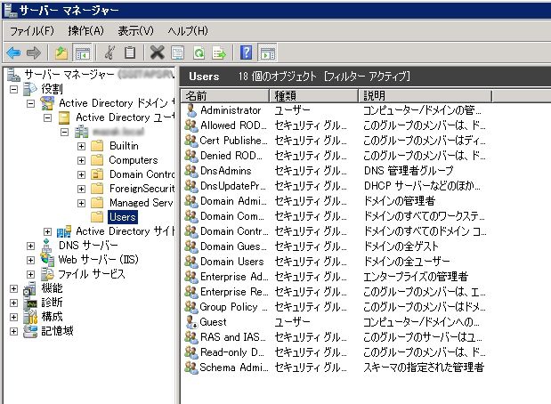551x404 pixels.
Task: Select the RAS and IAS... group row
Action: click(336, 337)
